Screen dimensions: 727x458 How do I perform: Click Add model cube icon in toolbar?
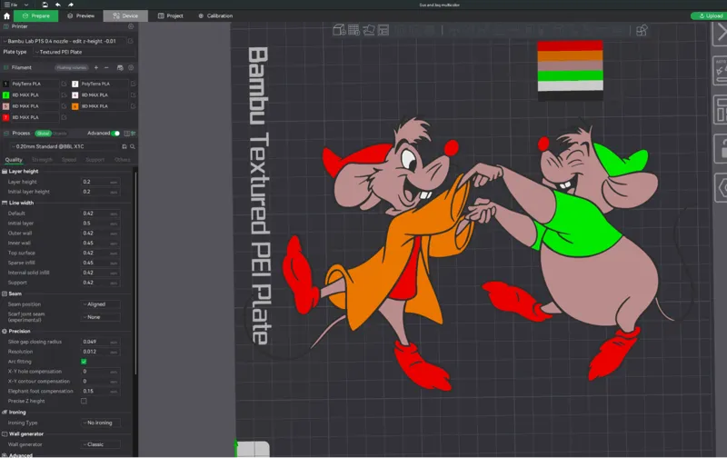339,30
